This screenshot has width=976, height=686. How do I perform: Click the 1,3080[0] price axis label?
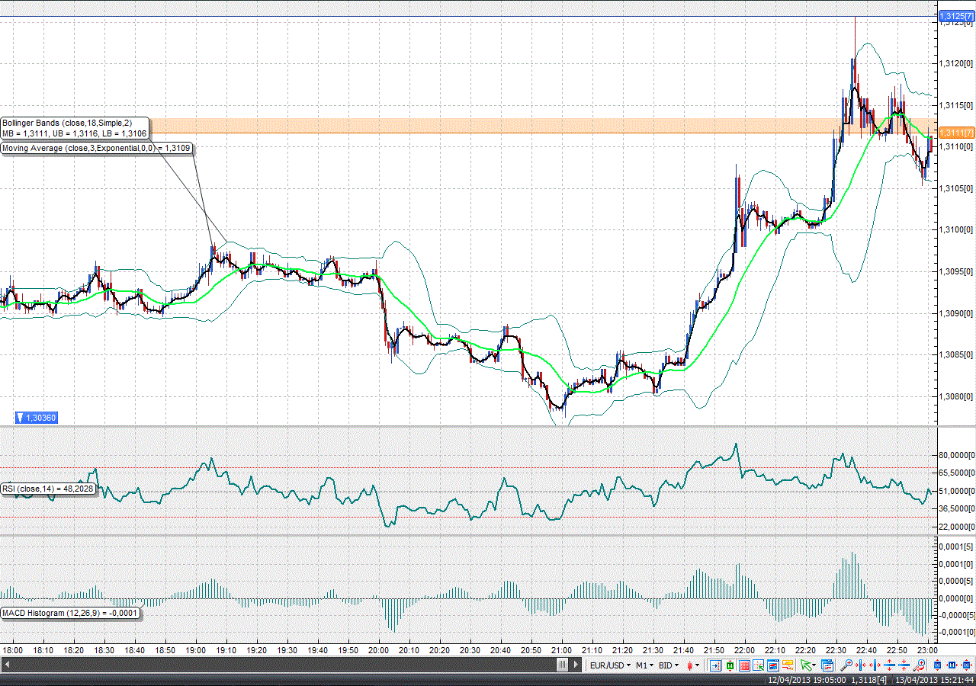(x=956, y=396)
